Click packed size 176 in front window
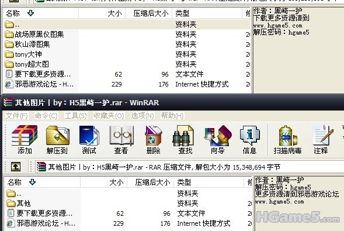 [x=165, y=223]
